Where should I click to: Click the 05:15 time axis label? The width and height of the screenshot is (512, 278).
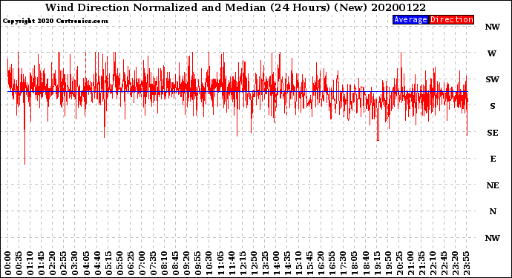[x=108, y=263]
